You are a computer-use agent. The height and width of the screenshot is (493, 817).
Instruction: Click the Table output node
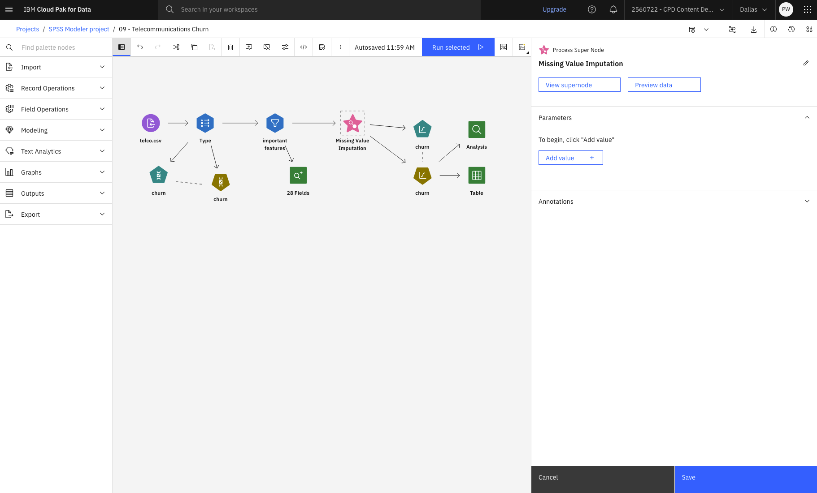477,176
